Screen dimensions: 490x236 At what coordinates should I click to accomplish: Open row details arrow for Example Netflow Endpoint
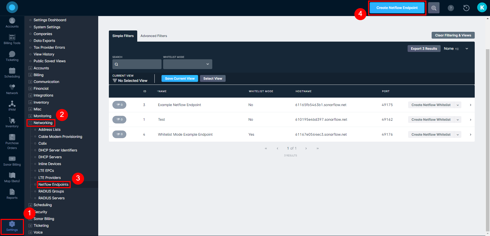click(x=470, y=105)
